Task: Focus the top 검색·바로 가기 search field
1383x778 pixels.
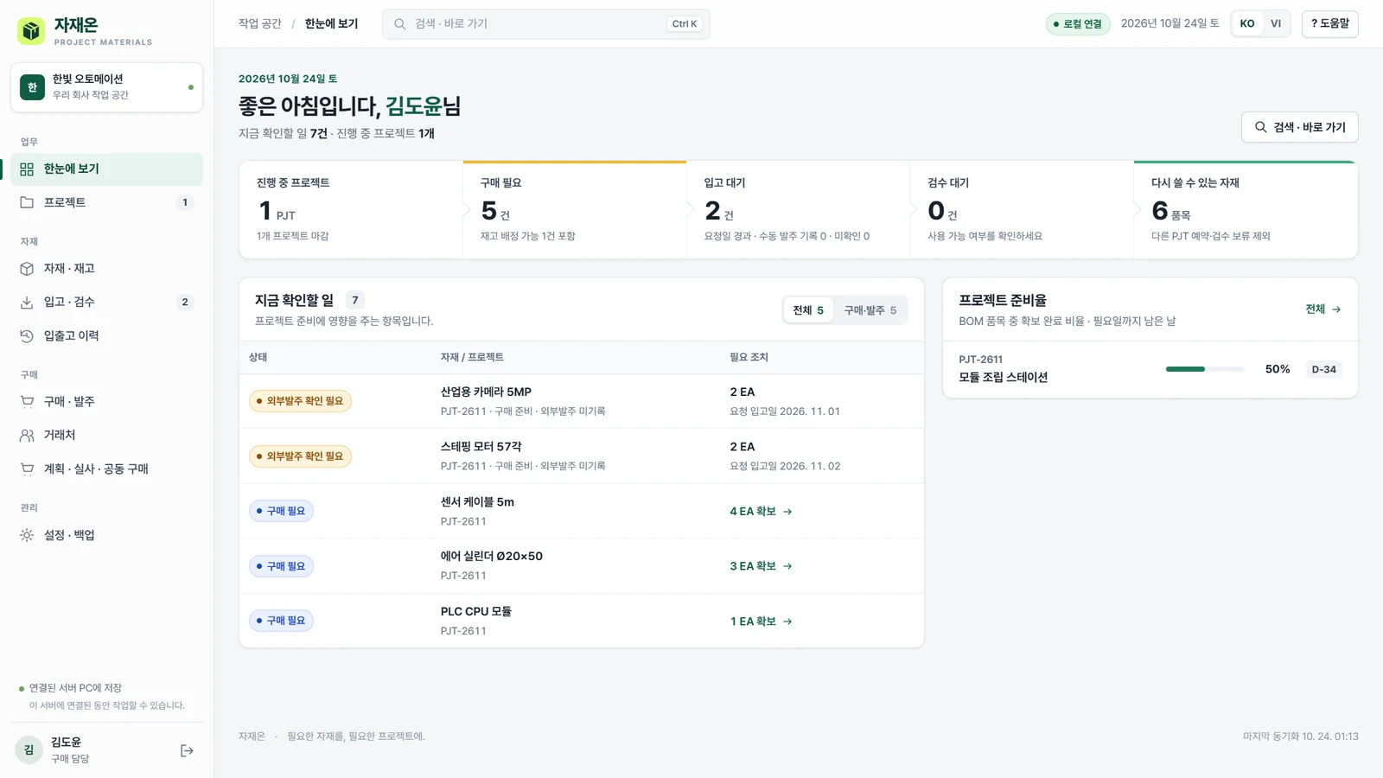Action: click(545, 24)
